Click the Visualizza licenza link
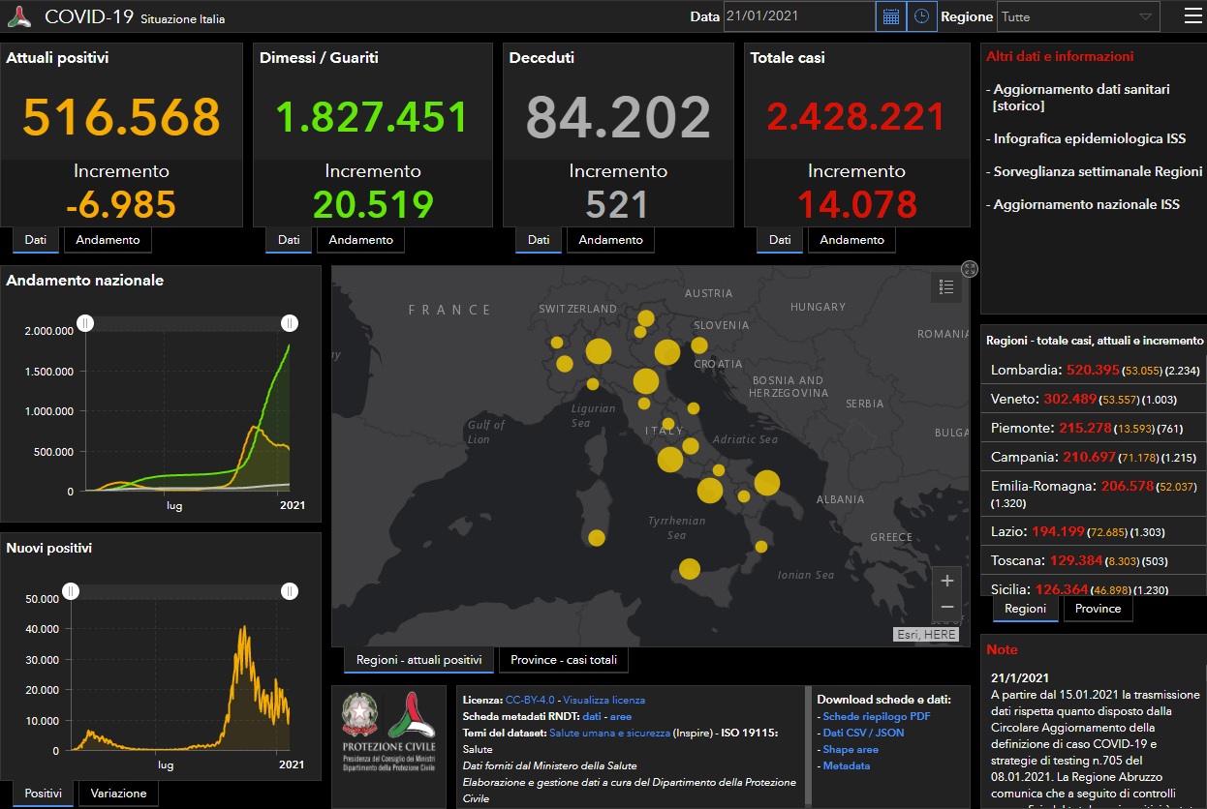 [x=603, y=700]
